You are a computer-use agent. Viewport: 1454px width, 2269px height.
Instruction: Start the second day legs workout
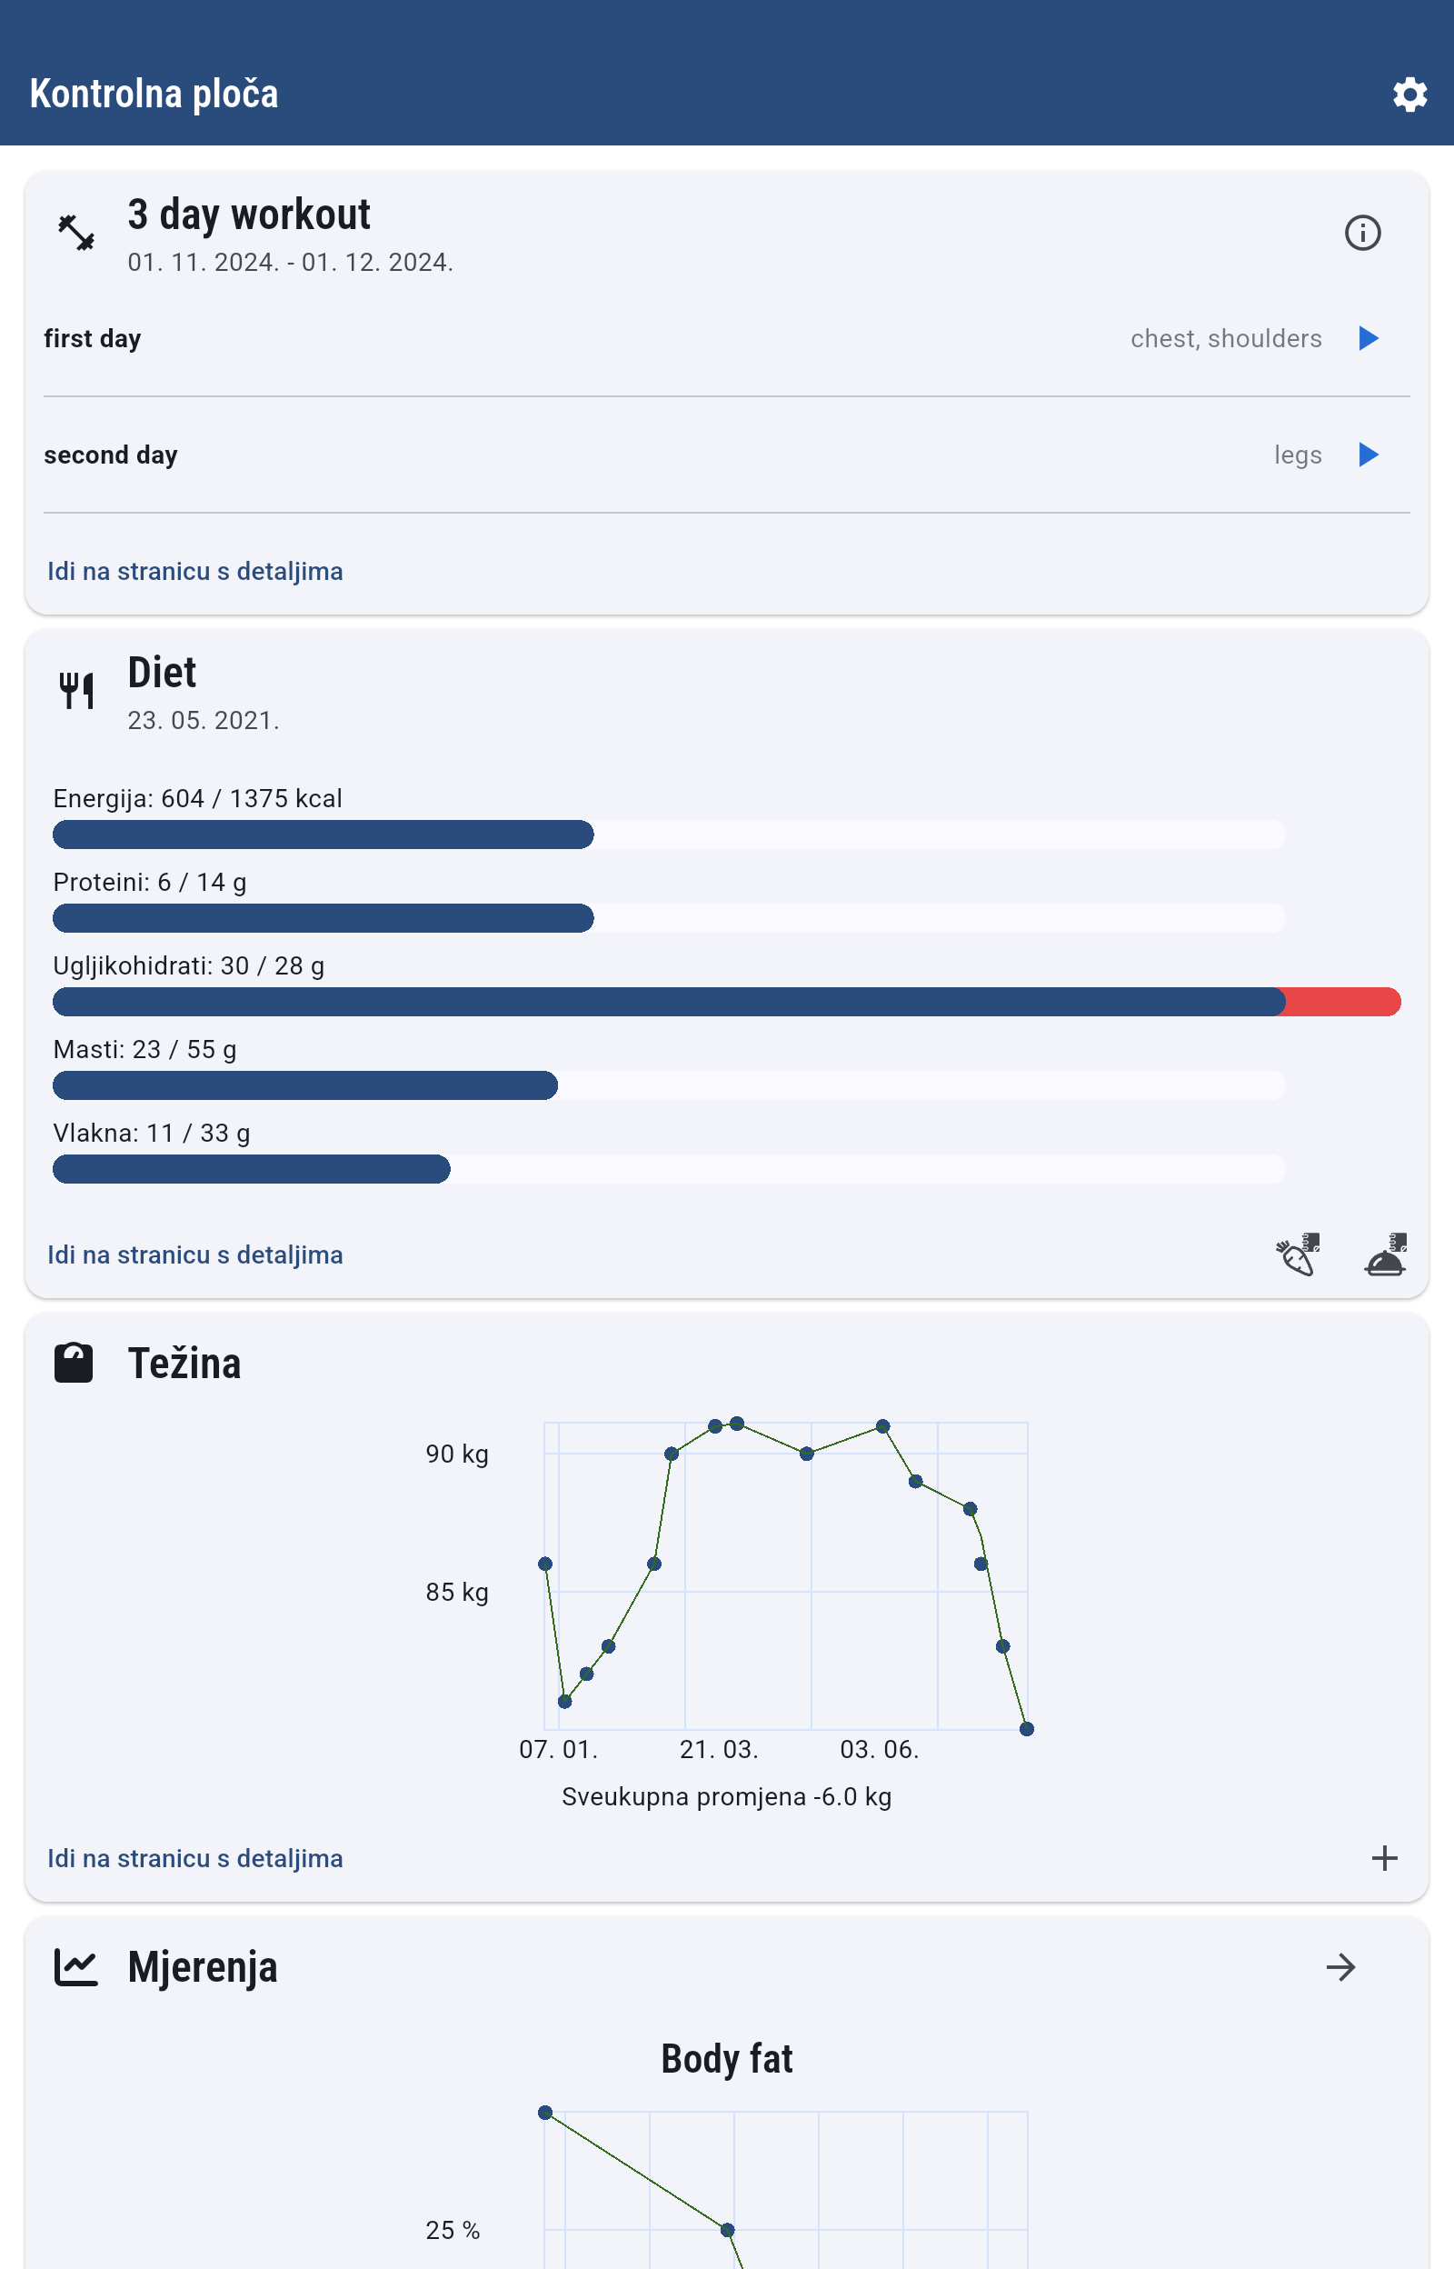coord(1367,455)
